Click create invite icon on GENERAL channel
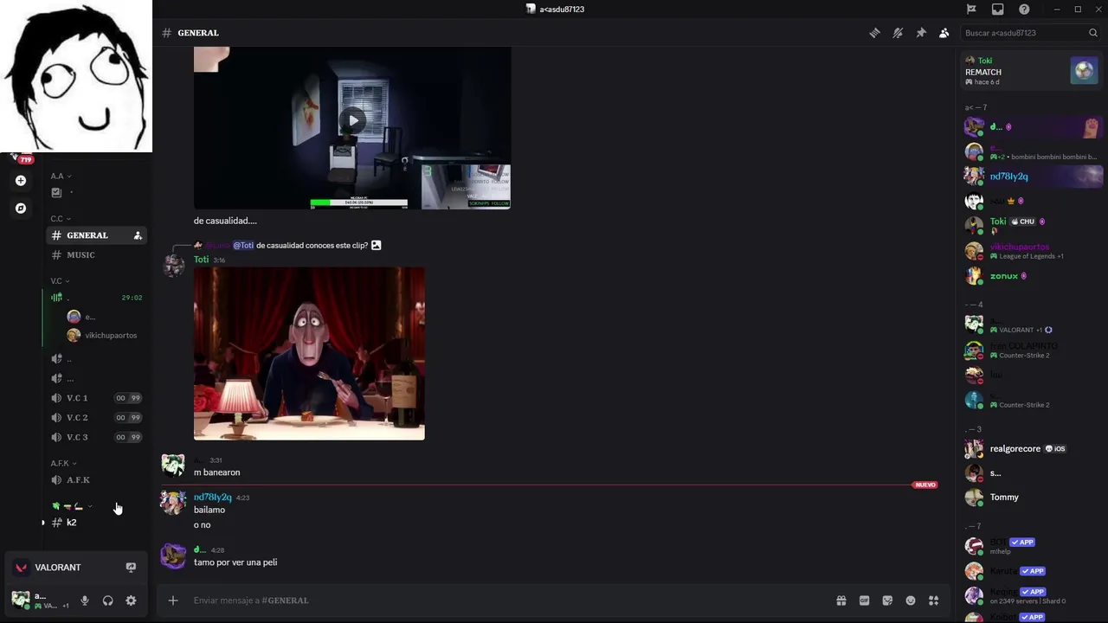The image size is (1108, 623). click(x=138, y=235)
